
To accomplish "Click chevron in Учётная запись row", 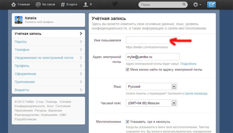I will tap(81, 34).
